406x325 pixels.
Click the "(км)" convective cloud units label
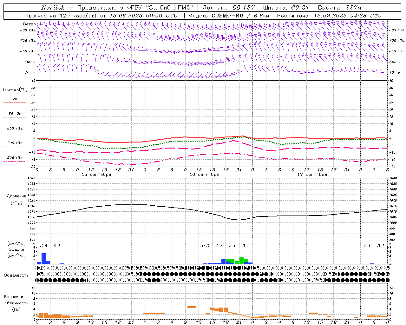click(16, 309)
